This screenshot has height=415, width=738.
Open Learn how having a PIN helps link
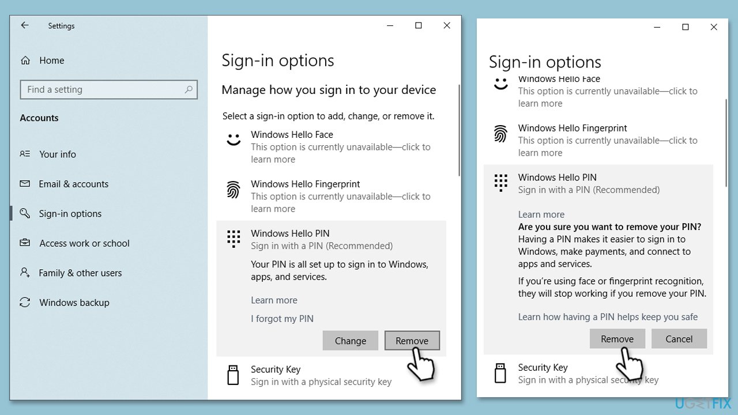[x=608, y=316]
